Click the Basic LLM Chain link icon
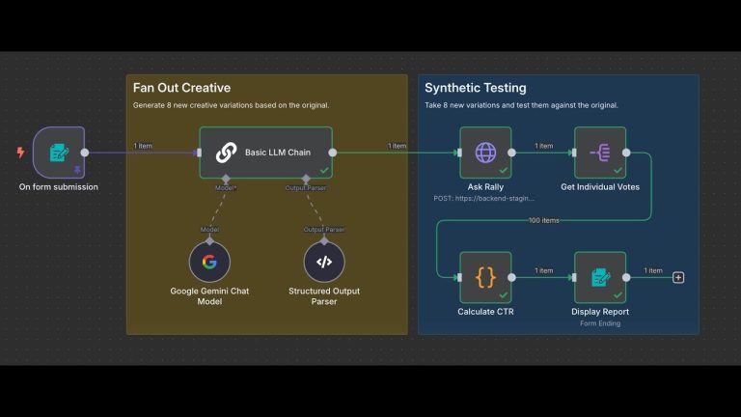 click(226, 153)
